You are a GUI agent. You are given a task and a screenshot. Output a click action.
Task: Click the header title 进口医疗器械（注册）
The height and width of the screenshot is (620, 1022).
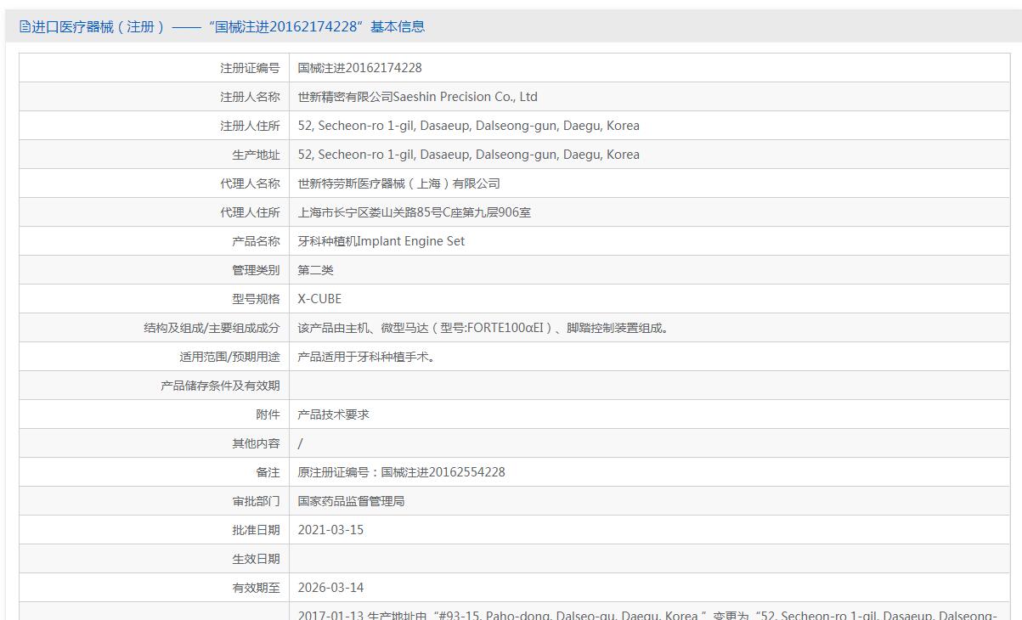[x=98, y=27]
